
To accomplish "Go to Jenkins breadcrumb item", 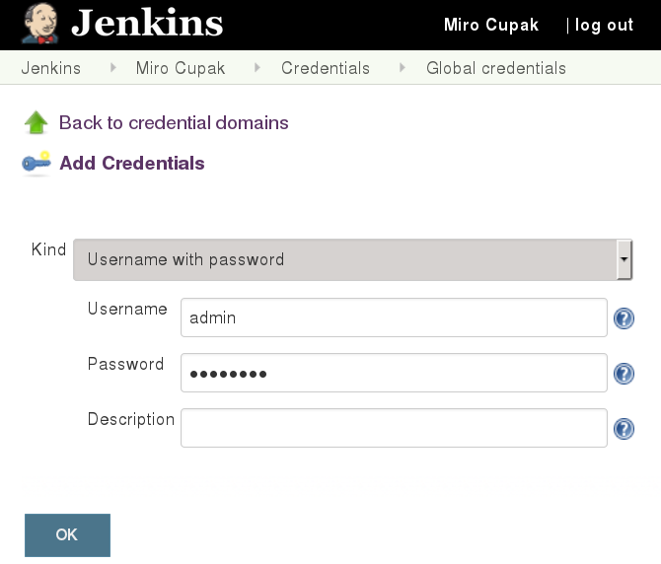I will click(x=50, y=68).
